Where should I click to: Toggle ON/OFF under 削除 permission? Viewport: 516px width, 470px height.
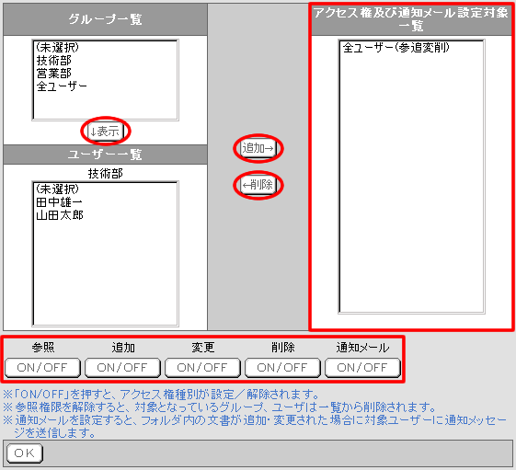tap(282, 367)
